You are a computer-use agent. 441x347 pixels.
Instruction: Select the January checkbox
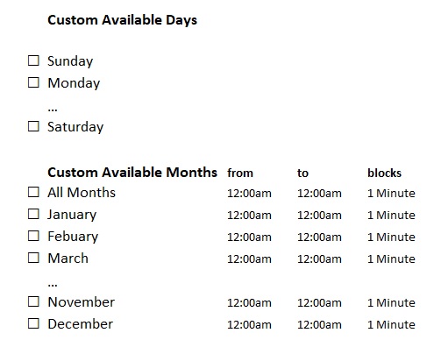click(x=33, y=214)
